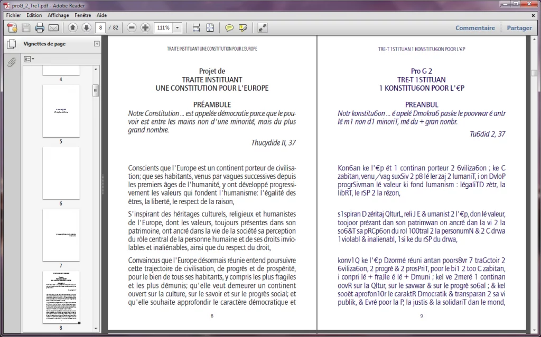Image resolution: width=541 pixels, height=337 pixels.
Task: Open the Affichage menu
Action: click(x=59, y=15)
